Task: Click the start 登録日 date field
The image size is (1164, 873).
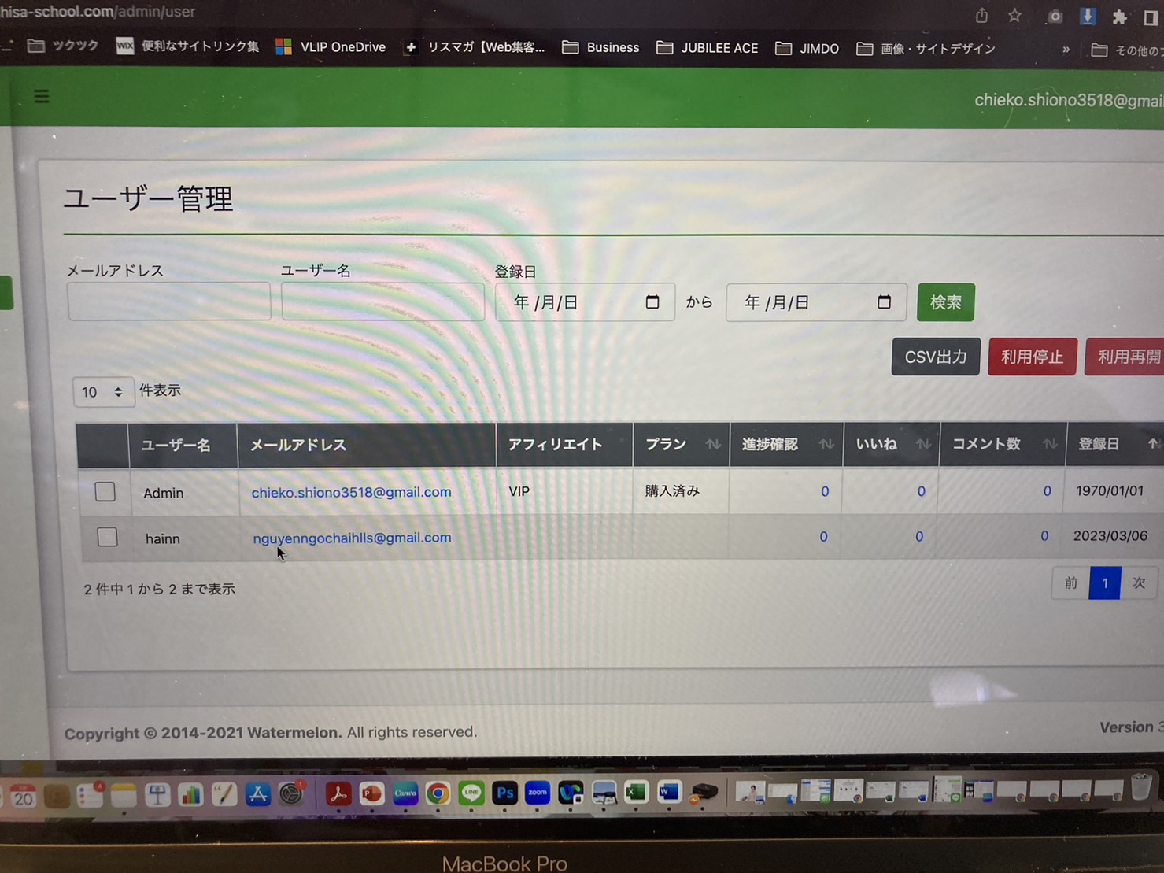Action: [585, 302]
